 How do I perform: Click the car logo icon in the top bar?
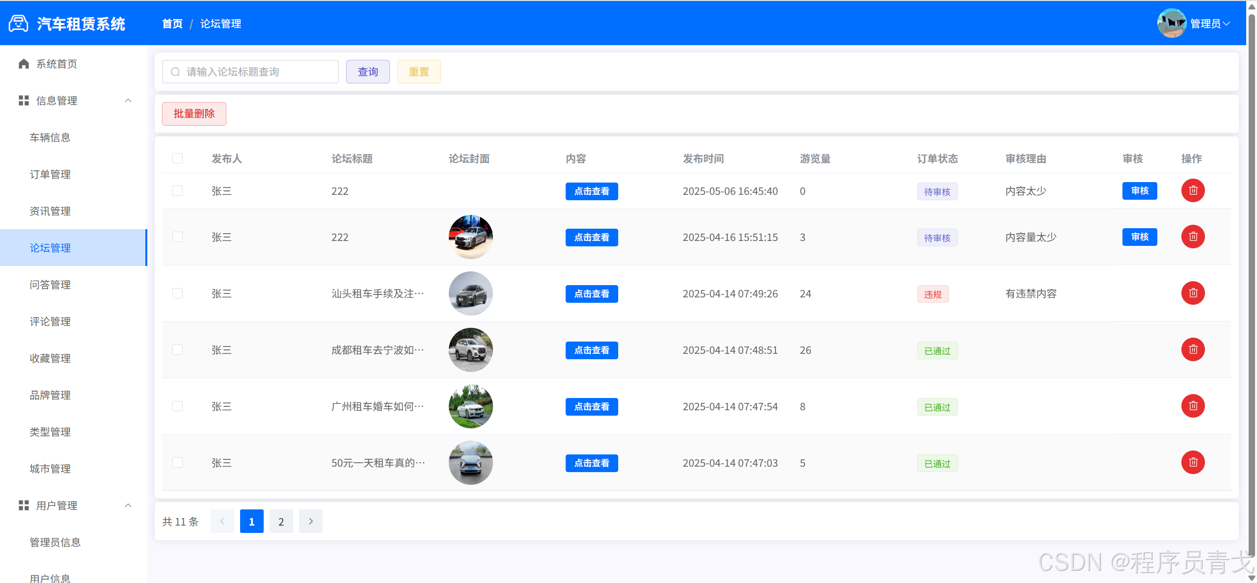click(18, 23)
